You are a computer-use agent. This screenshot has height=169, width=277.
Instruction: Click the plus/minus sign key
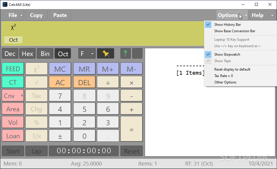(x=60, y=136)
